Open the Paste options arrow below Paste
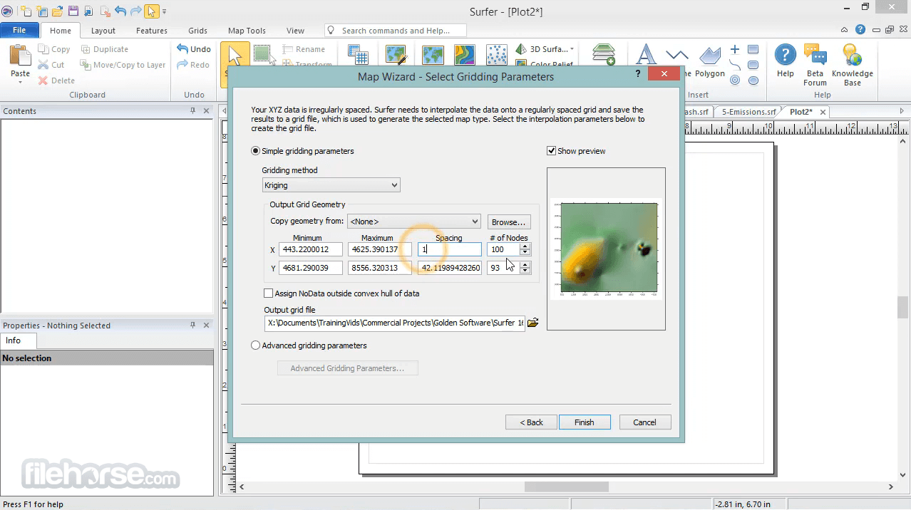The image size is (911, 510). [x=20, y=82]
